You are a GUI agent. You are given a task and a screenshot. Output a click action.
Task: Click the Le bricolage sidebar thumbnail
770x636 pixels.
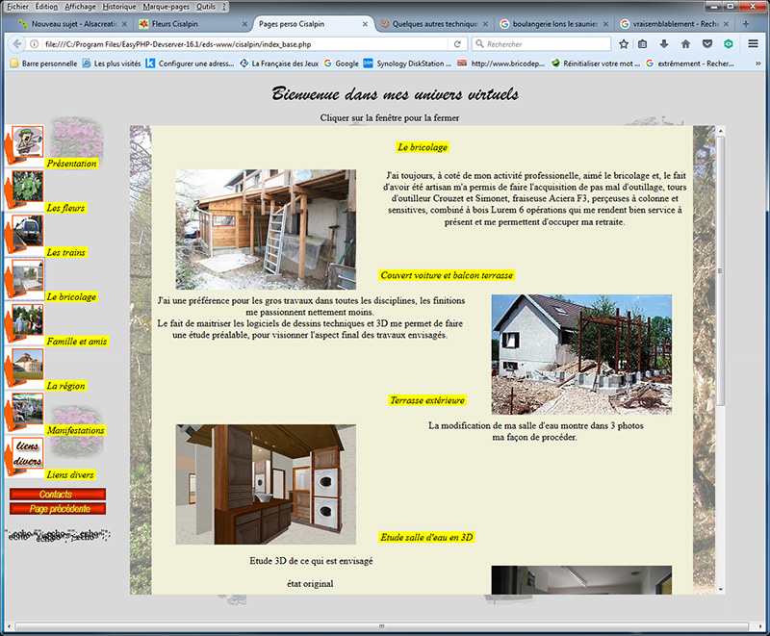click(28, 275)
